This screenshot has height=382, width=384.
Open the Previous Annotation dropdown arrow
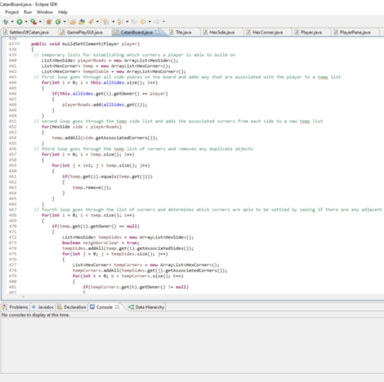(x=127, y=22)
